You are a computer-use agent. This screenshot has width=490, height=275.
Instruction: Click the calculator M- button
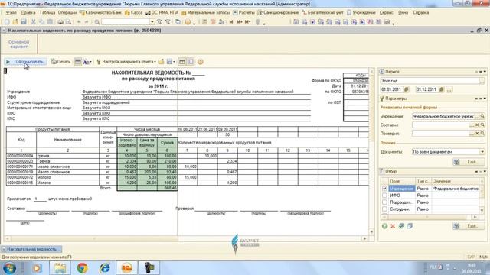pos(247,22)
